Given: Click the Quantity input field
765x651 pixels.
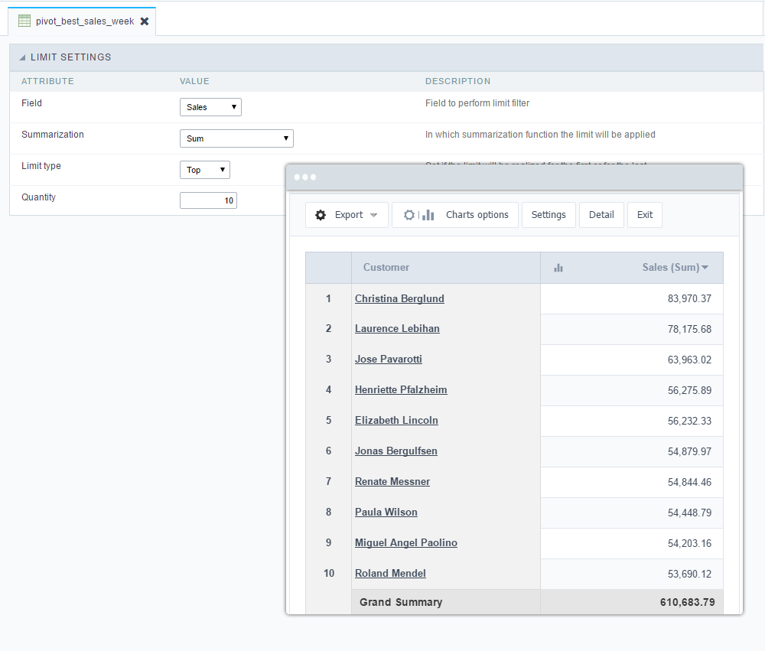Looking at the screenshot, I should (208, 200).
